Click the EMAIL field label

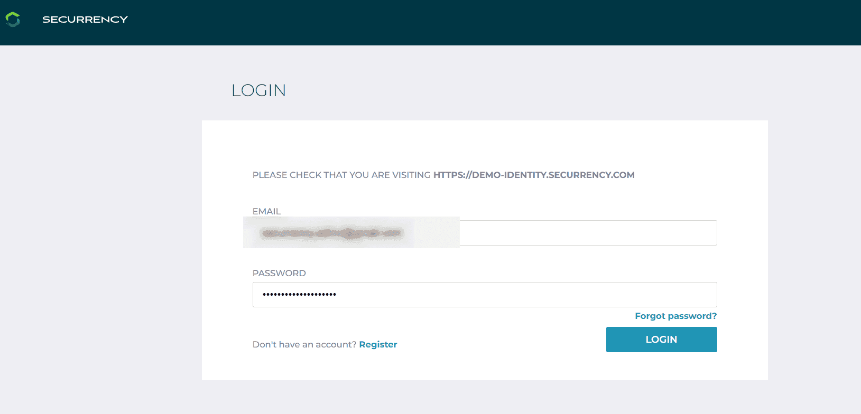click(266, 211)
